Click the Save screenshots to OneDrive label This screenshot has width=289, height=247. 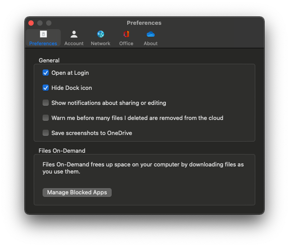pos(92,133)
